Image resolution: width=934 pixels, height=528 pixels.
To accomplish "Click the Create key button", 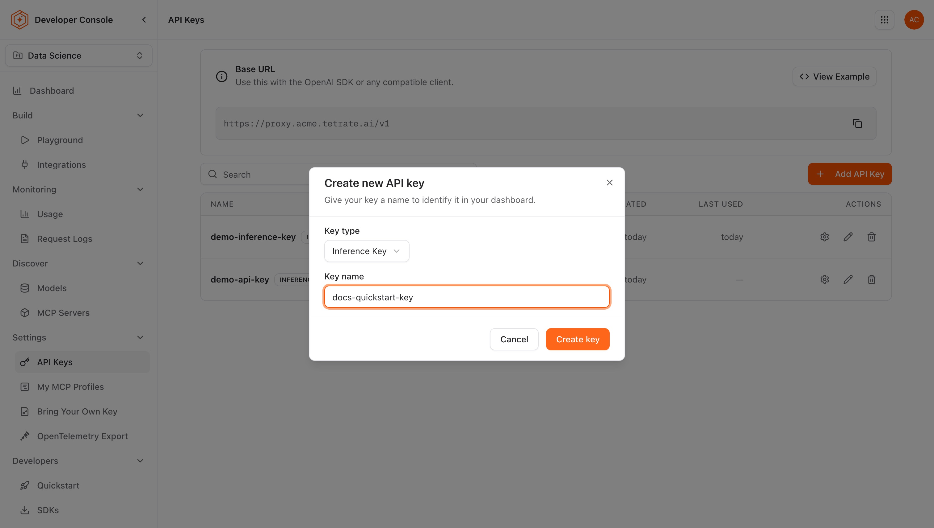I will tap(577, 339).
